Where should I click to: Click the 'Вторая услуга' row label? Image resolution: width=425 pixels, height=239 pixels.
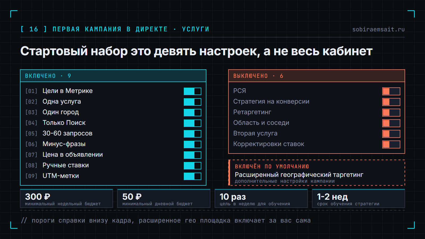pyautogui.click(x=255, y=133)
